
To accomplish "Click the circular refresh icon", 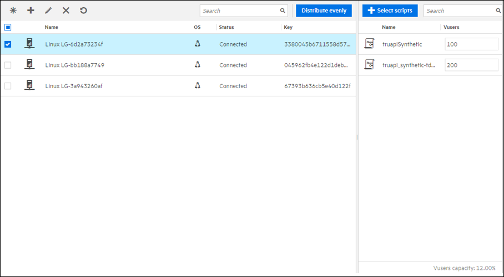I will pyautogui.click(x=83, y=11).
